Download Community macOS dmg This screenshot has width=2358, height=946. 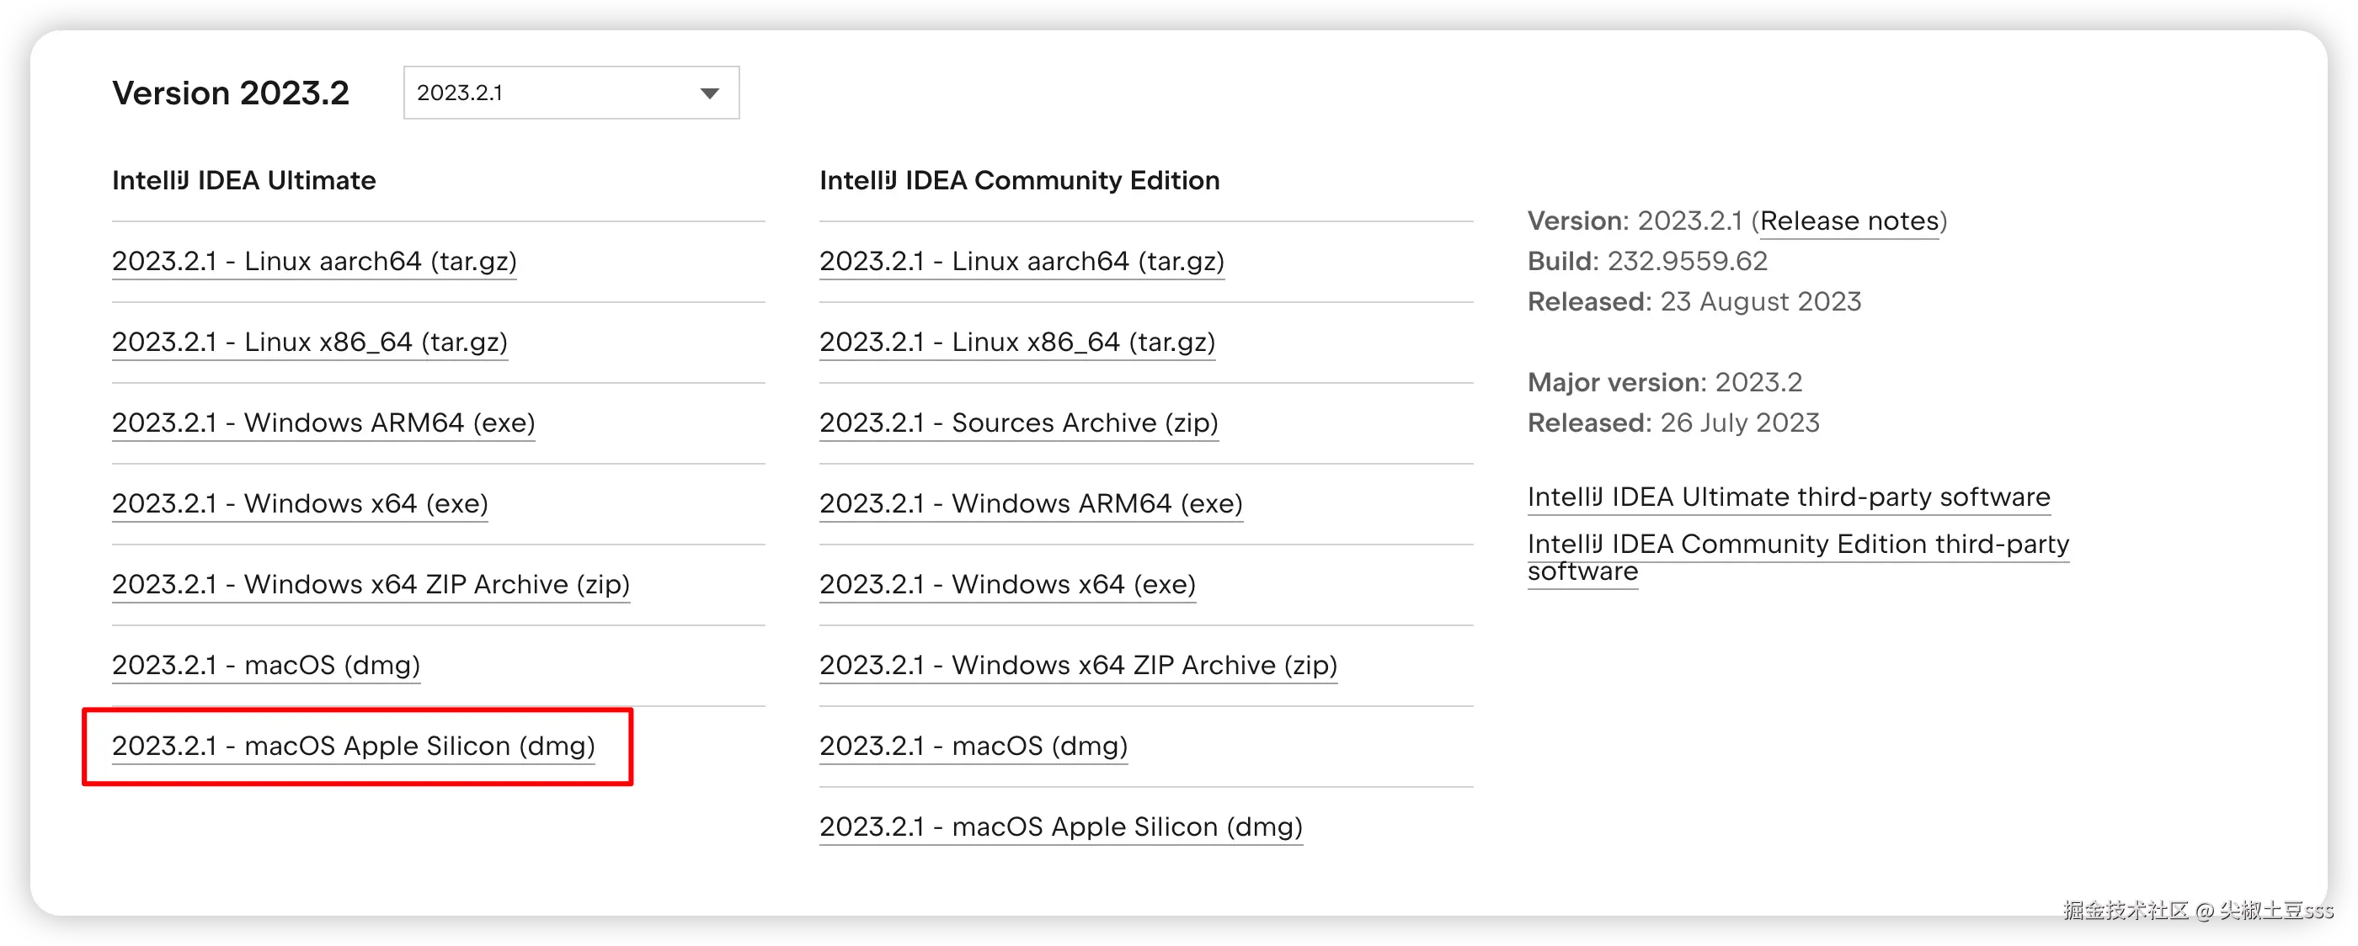(x=973, y=746)
